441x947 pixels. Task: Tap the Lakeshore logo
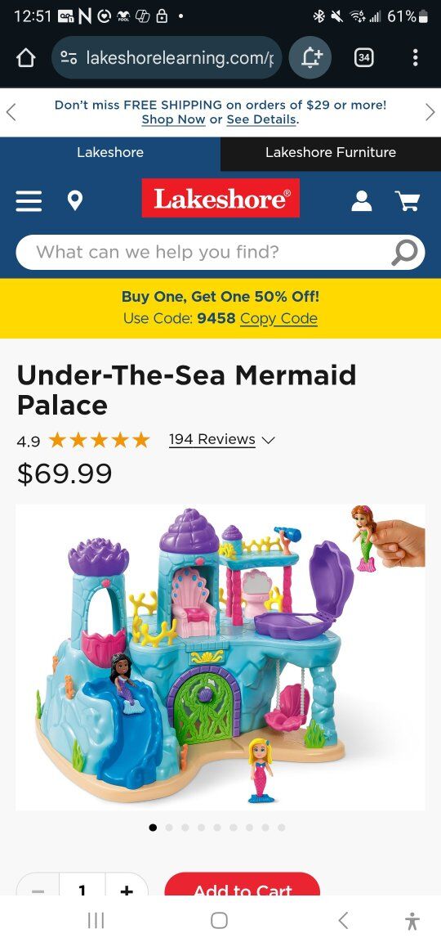(220, 198)
